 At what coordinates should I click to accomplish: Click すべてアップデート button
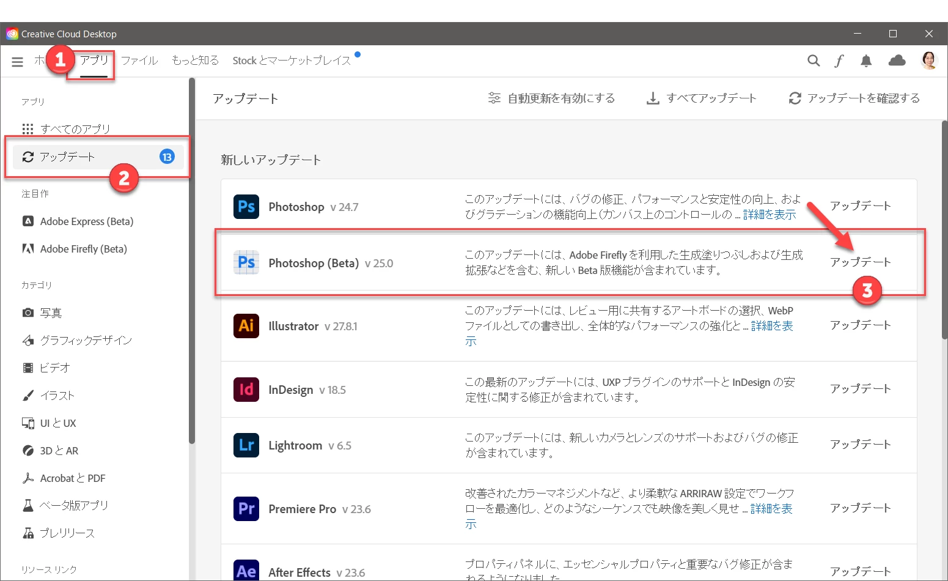pyautogui.click(x=702, y=98)
